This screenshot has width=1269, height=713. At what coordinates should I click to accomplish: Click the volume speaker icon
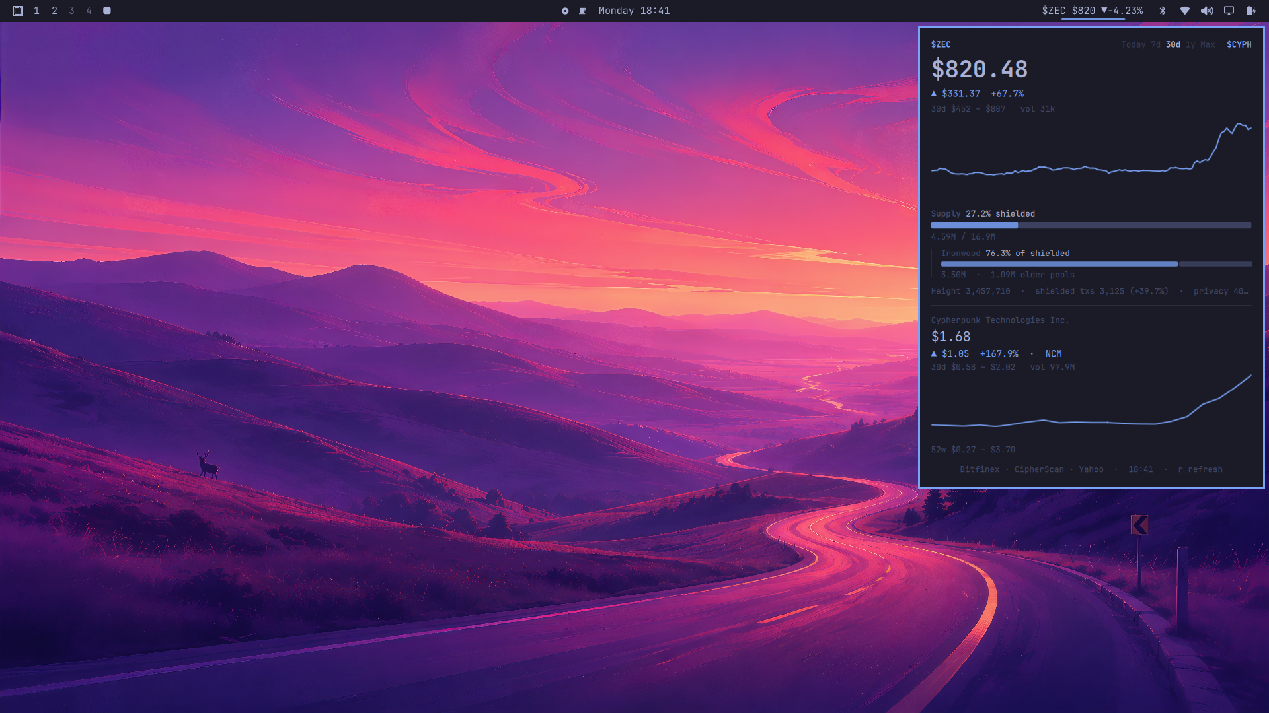tap(1207, 11)
